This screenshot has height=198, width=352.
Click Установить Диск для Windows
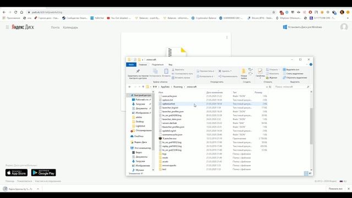point(302,27)
